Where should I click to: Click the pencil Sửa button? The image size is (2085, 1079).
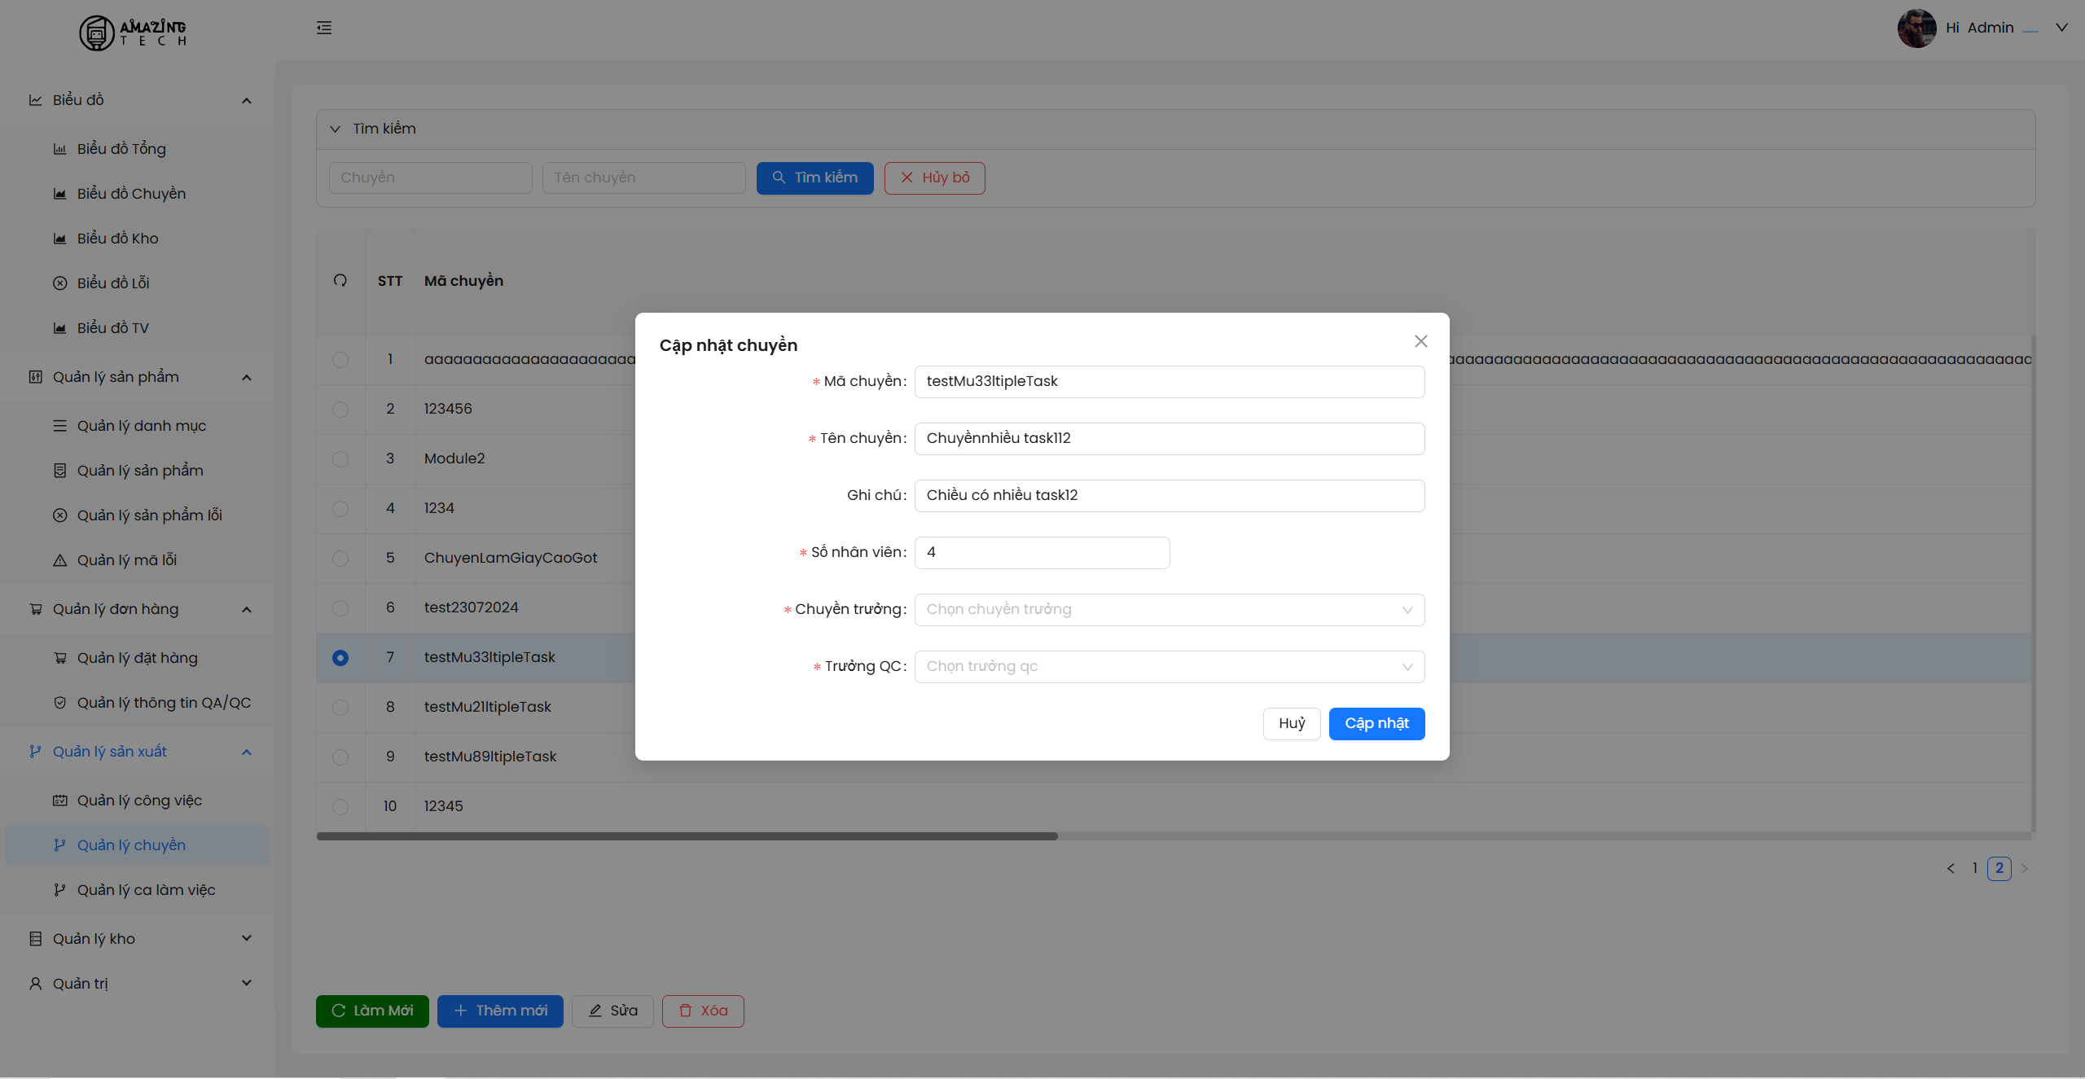[612, 1011]
